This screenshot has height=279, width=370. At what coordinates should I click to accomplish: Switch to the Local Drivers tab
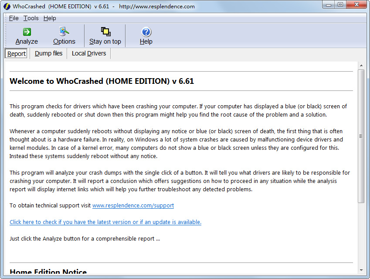click(88, 53)
